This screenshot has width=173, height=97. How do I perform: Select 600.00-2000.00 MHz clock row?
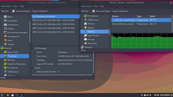pos(62,72)
